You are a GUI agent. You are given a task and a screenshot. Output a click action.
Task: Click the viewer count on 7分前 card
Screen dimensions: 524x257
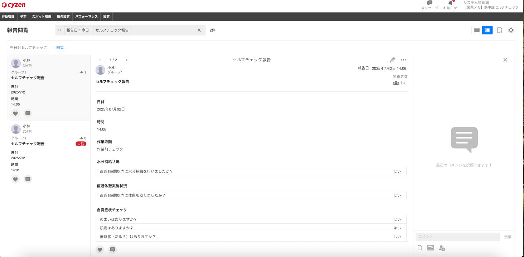pos(83,138)
